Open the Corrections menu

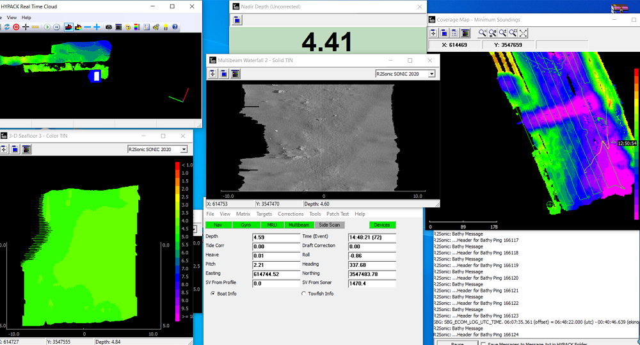pos(291,214)
